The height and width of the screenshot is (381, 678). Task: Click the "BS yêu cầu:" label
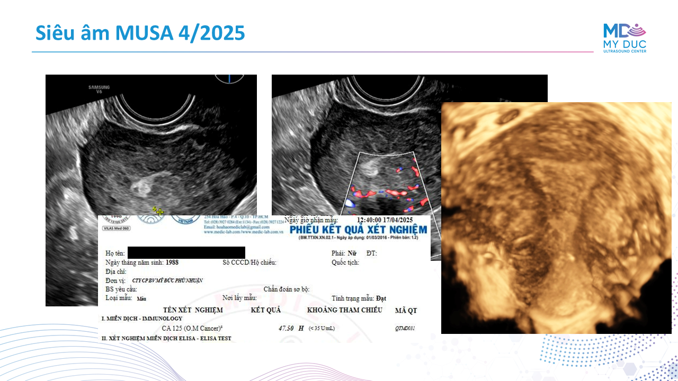(121, 289)
